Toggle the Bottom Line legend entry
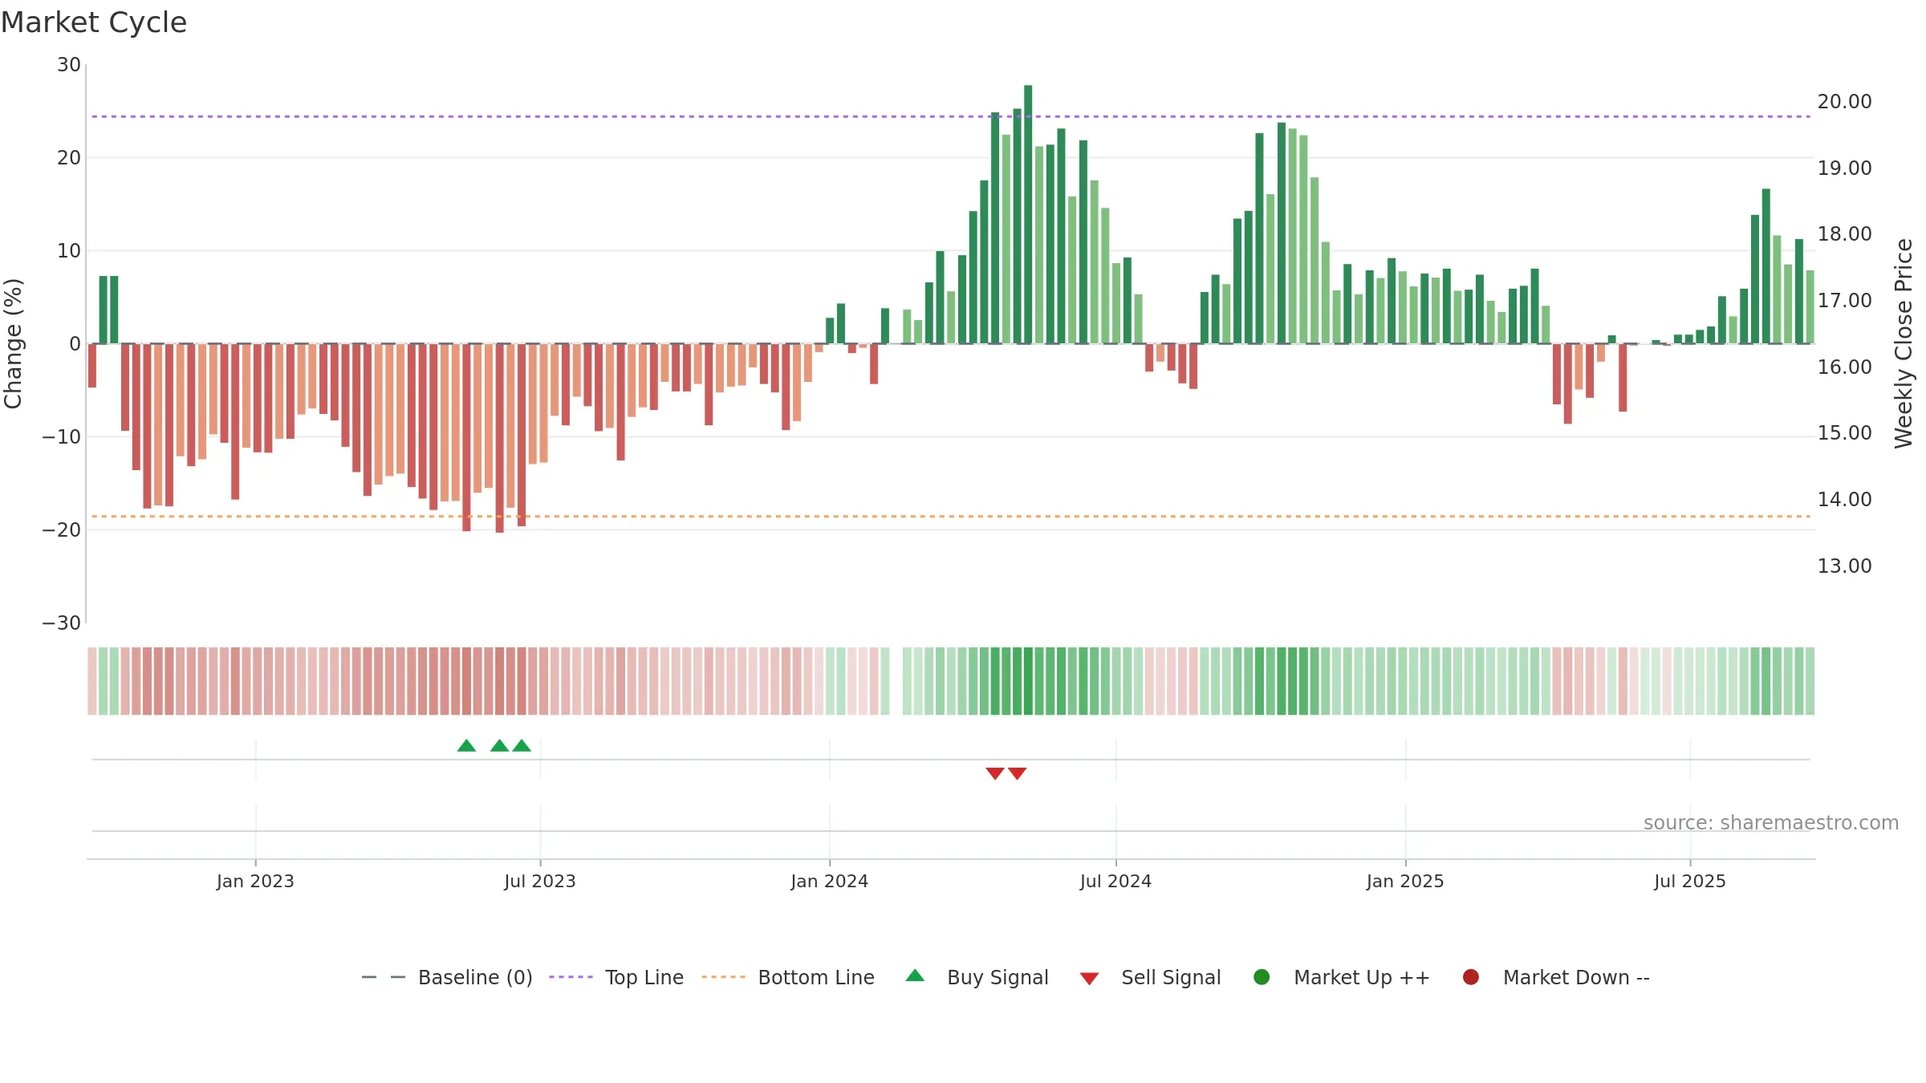 (788, 977)
